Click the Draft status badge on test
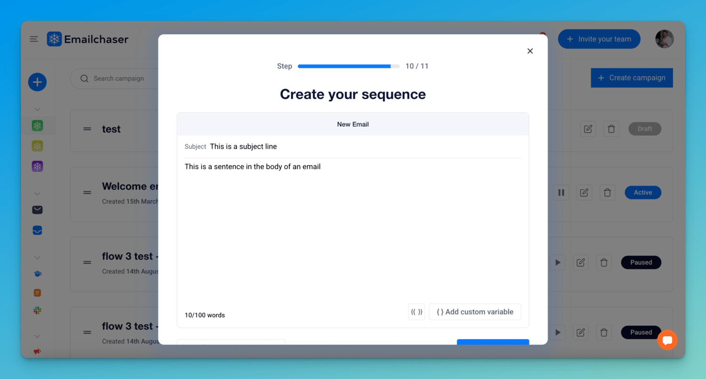 pos(645,129)
